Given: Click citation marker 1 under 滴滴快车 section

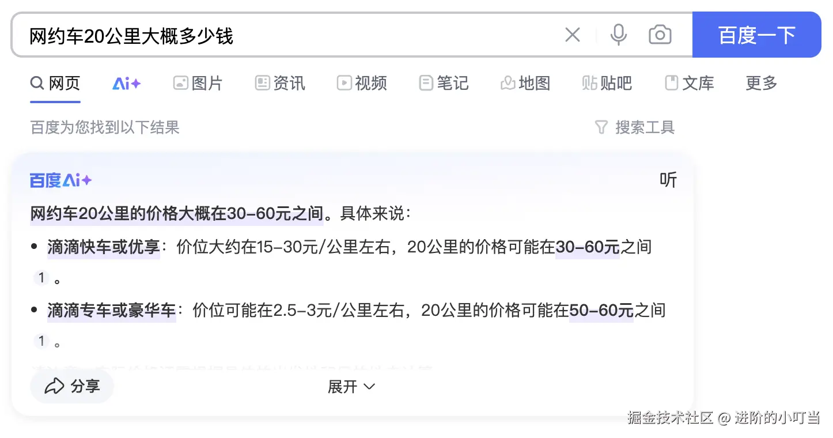Looking at the screenshot, I should coord(41,277).
